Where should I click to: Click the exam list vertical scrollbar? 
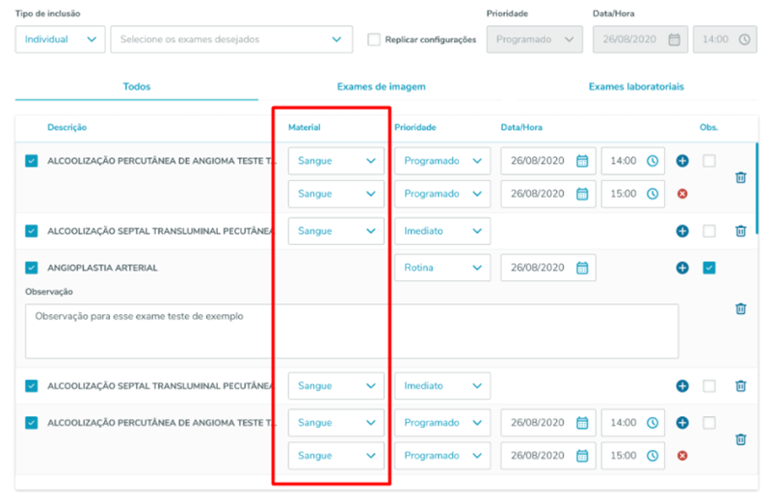[757, 190]
